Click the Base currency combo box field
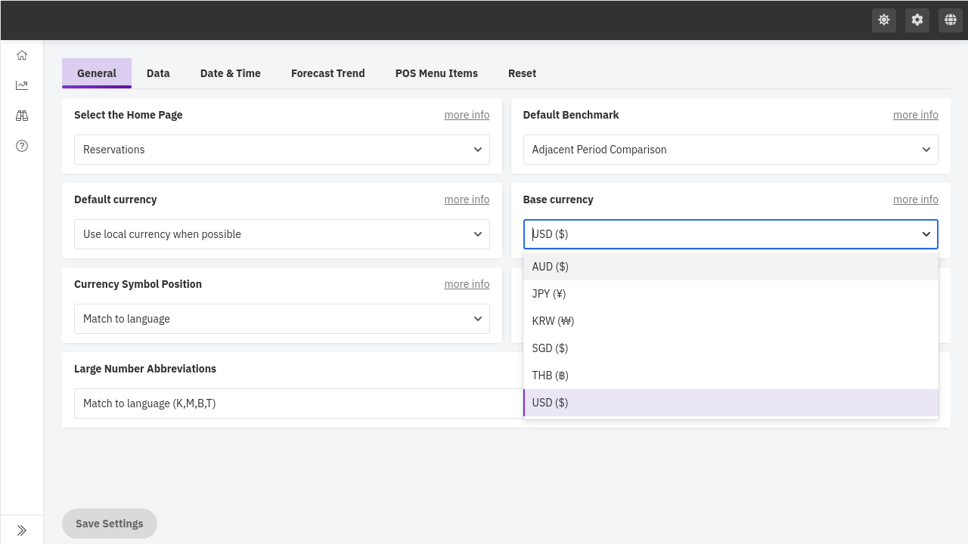The image size is (968, 544). point(731,234)
